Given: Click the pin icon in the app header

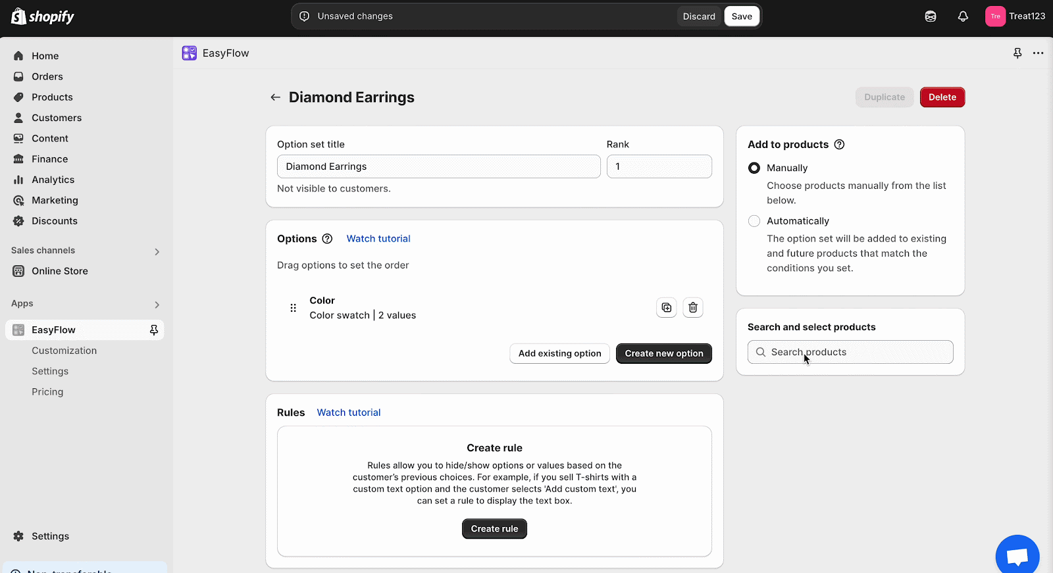Looking at the screenshot, I should pos(1017,53).
